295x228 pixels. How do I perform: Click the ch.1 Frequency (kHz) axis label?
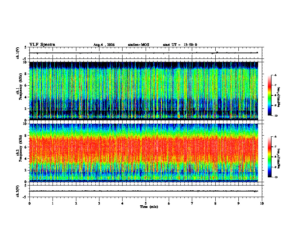point(20,91)
